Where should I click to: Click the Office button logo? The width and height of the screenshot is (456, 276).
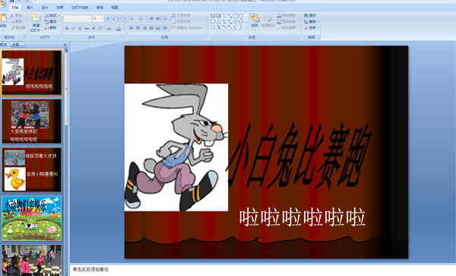tap(2, 4)
